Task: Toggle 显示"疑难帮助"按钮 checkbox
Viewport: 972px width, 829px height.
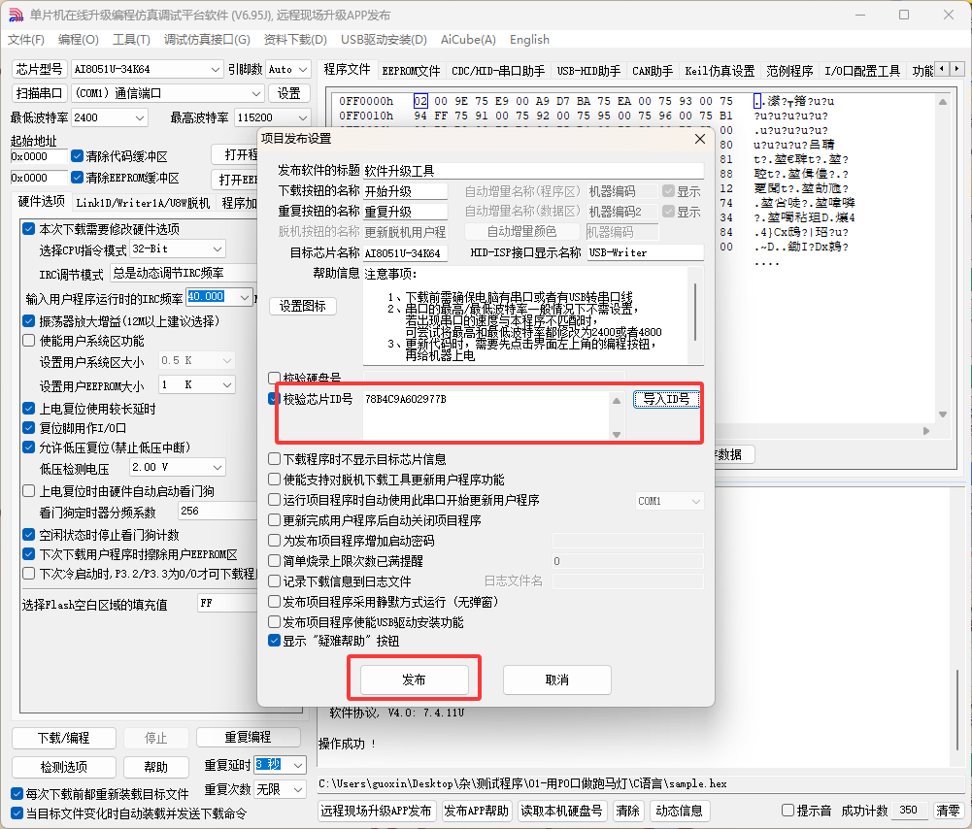Action: pyautogui.click(x=274, y=641)
